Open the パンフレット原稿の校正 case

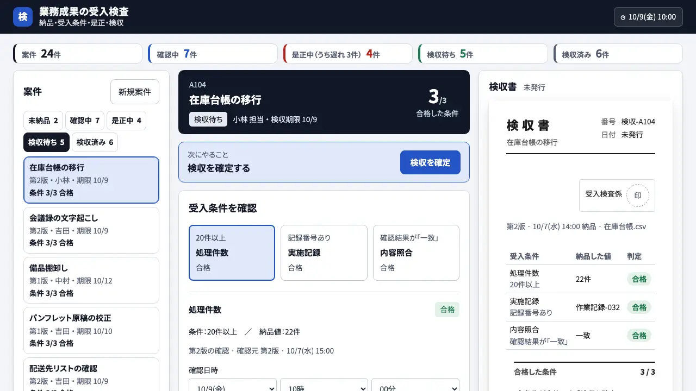coord(91,330)
